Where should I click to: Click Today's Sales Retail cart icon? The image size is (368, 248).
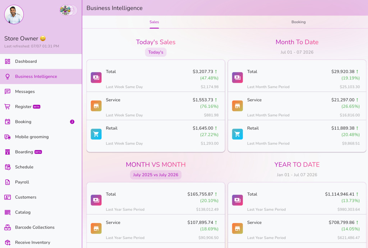96,134
